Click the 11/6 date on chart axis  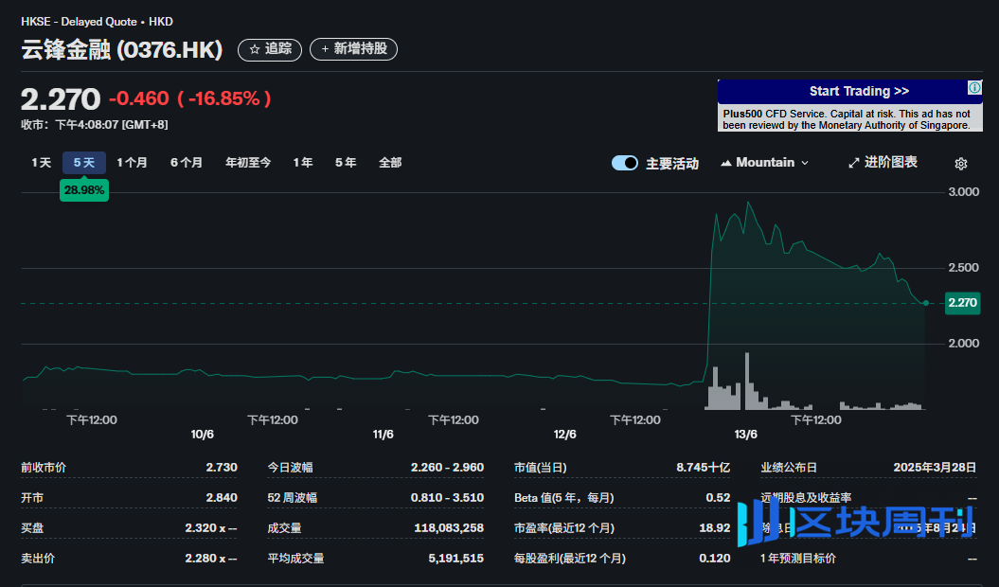[x=383, y=434]
